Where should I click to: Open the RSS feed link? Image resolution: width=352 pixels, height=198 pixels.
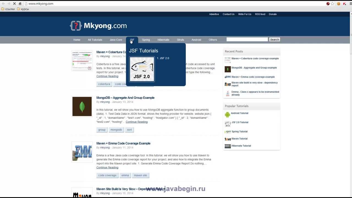[260, 14]
